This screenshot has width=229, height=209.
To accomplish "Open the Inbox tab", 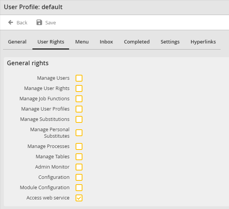I will (x=106, y=42).
